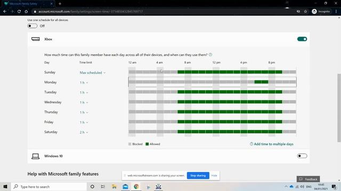
Task: Click the browser back arrow
Action: click(x=5, y=12)
